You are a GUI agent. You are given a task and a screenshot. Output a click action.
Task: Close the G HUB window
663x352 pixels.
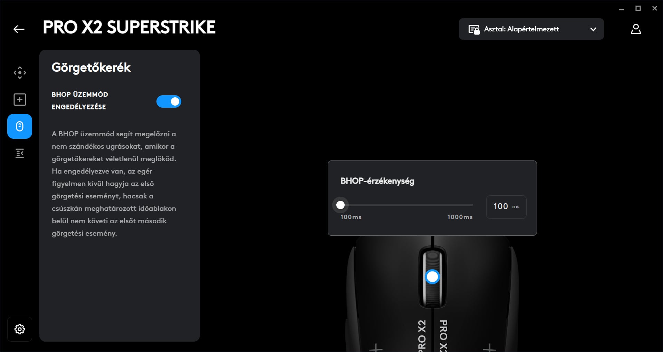654,9
